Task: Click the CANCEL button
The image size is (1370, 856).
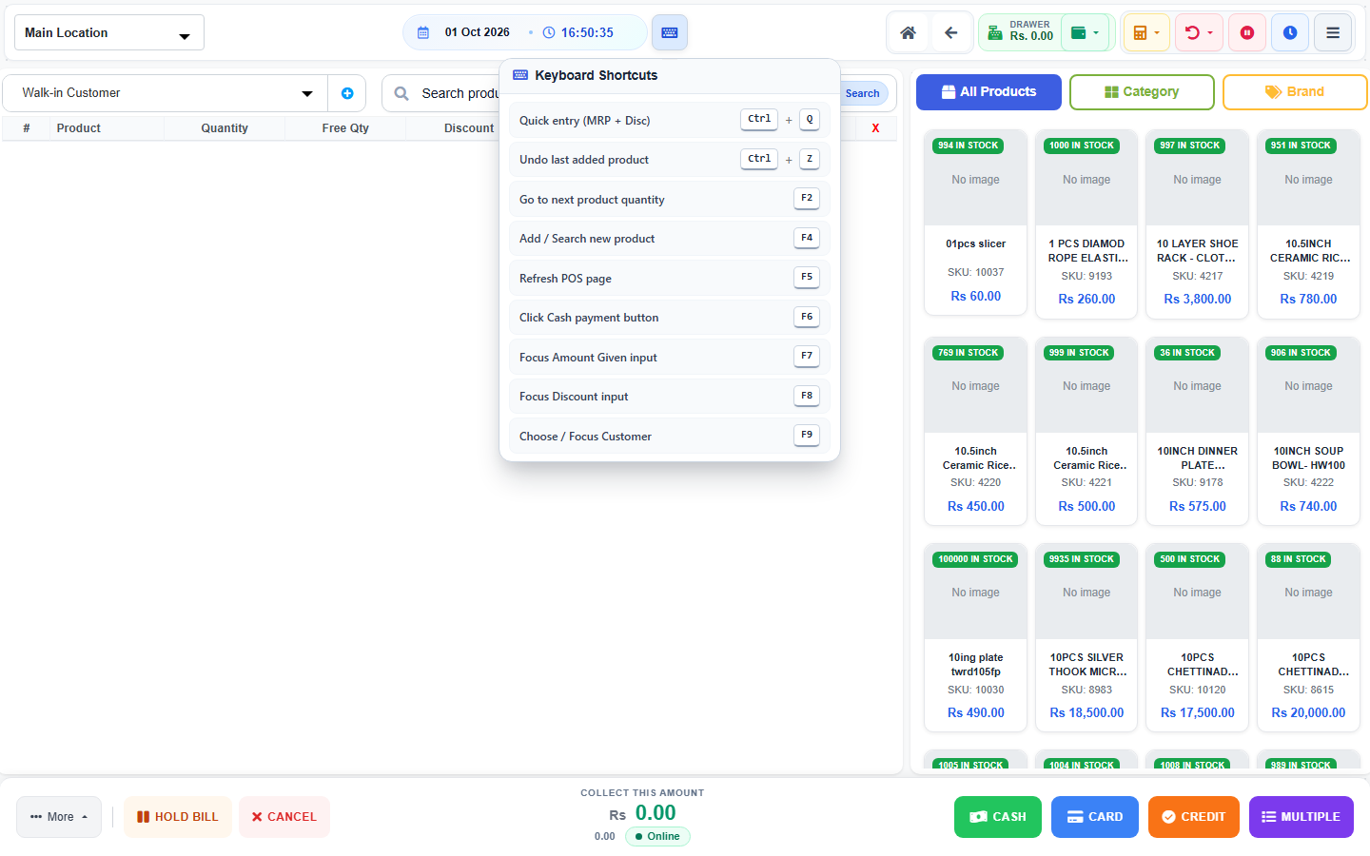Action: click(x=284, y=817)
